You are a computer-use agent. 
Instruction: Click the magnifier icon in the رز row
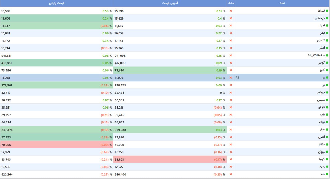coord(238,77)
